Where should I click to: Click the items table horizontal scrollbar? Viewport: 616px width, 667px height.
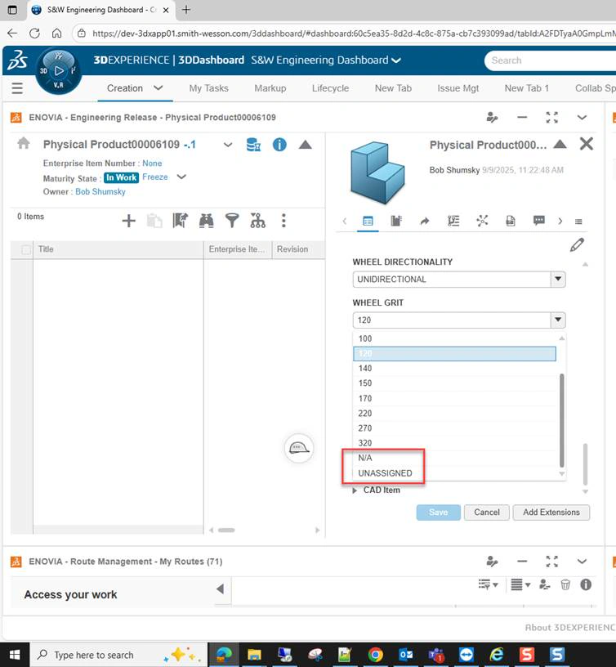click(x=226, y=530)
